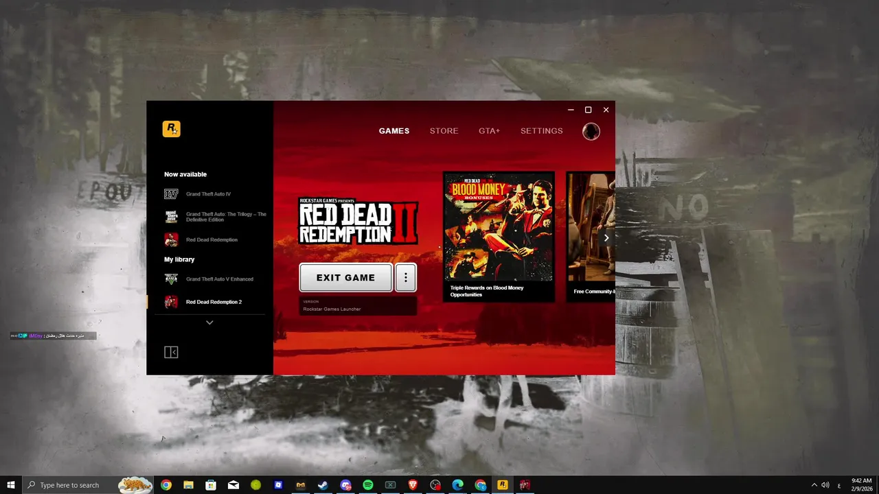Click 'Red Dead Redemption' text under Now available
The height and width of the screenshot is (494, 879).
212,240
